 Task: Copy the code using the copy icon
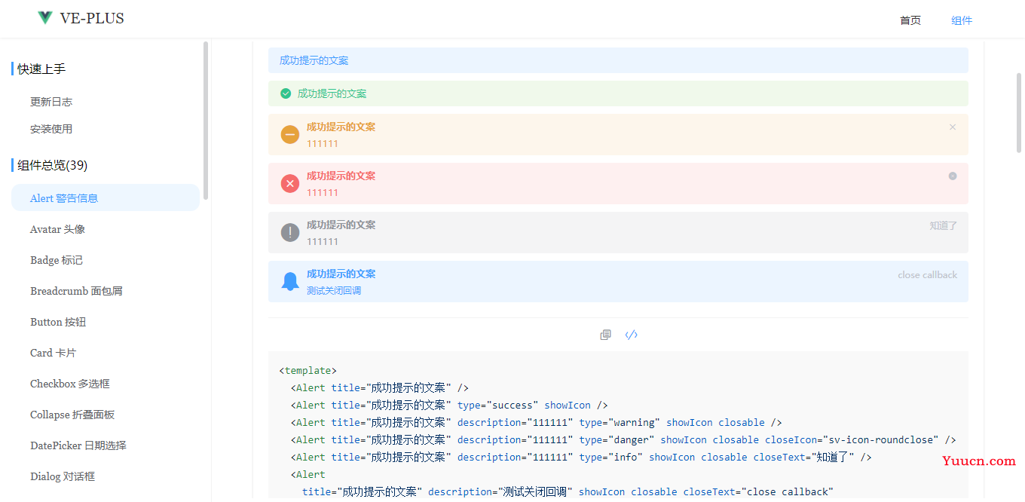click(605, 335)
